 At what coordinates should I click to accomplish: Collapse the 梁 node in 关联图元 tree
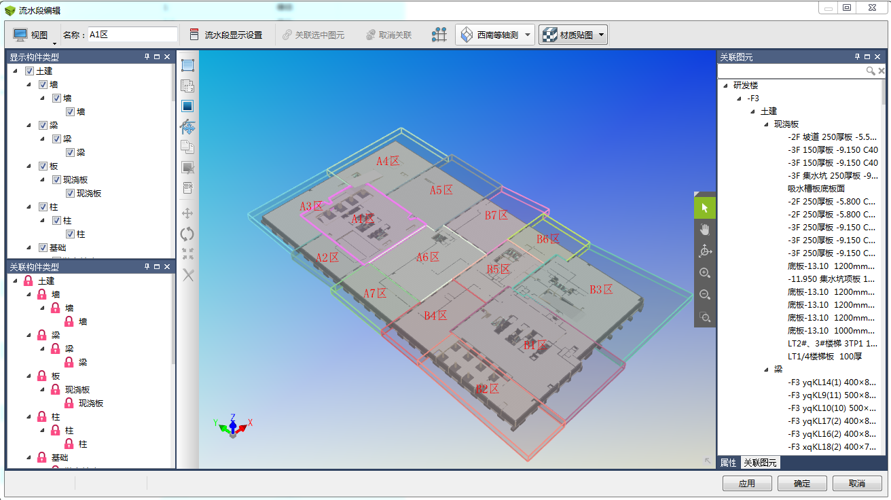(766, 370)
